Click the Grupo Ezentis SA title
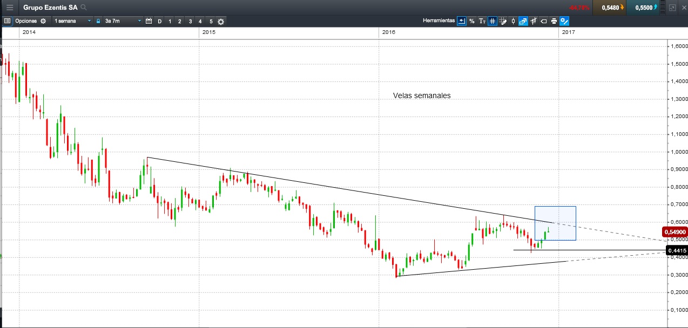The width and height of the screenshot is (688, 328). click(x=50, y=8)
